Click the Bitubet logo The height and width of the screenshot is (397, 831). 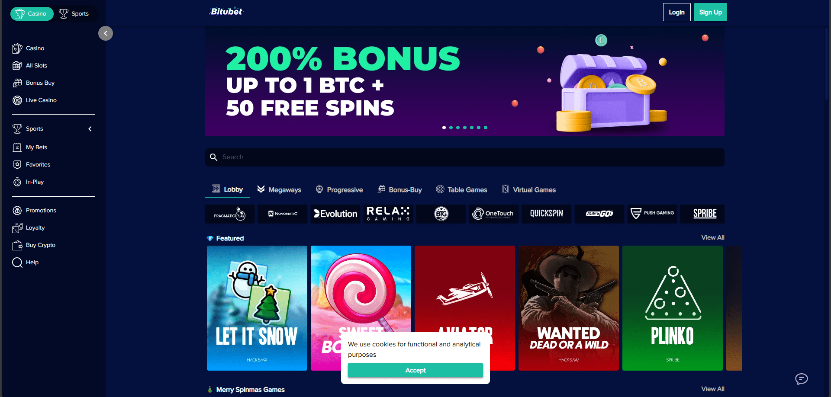226,12
